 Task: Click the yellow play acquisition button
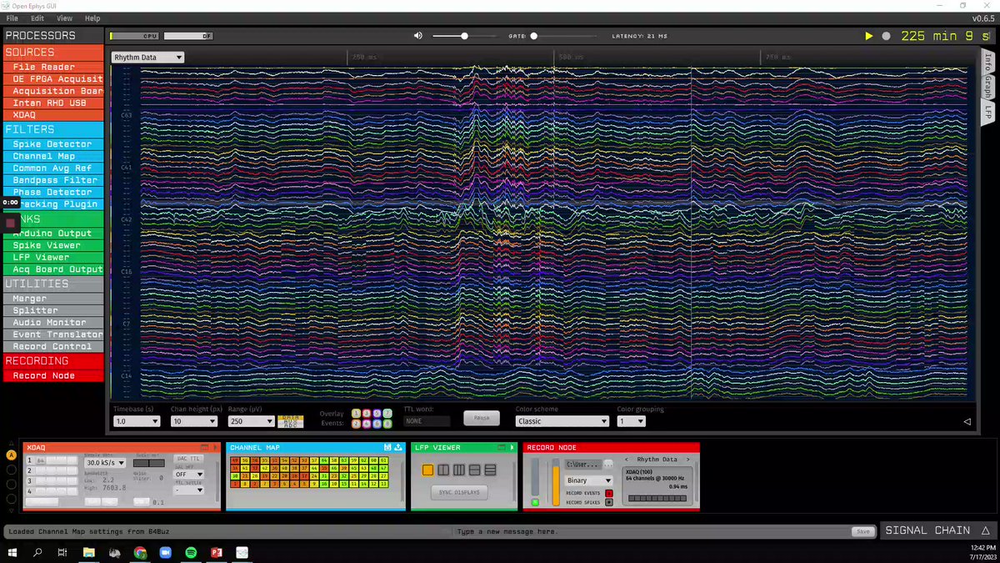[869, 36]
